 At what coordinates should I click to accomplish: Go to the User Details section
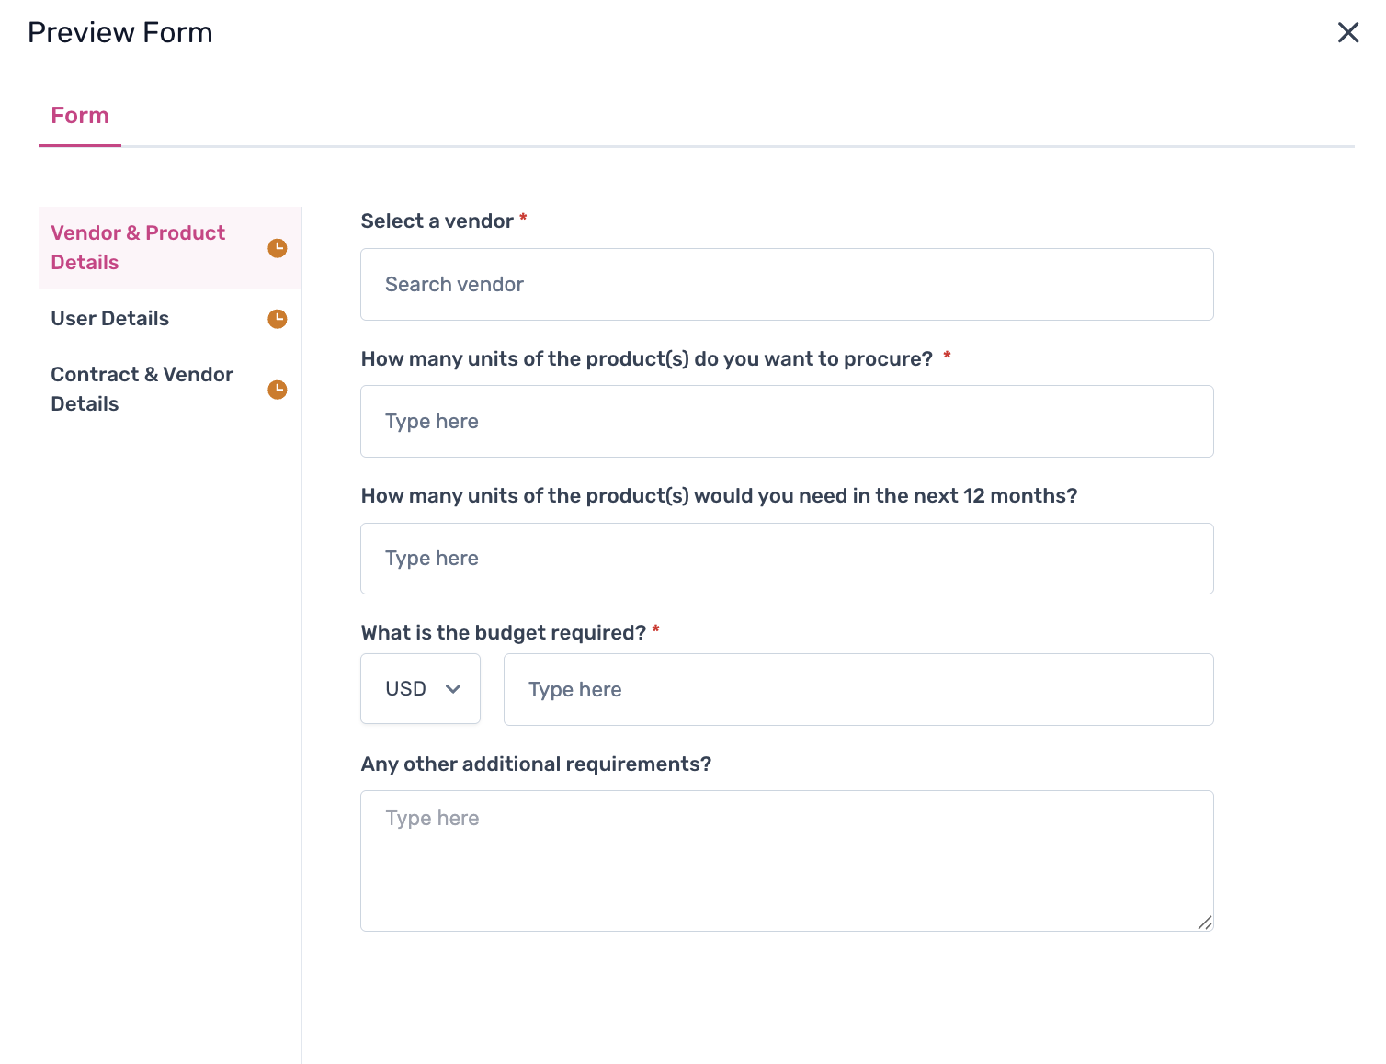(110, 319)
